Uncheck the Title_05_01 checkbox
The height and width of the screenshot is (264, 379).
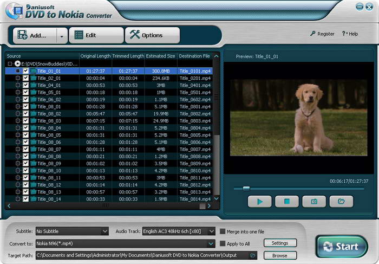25,92
